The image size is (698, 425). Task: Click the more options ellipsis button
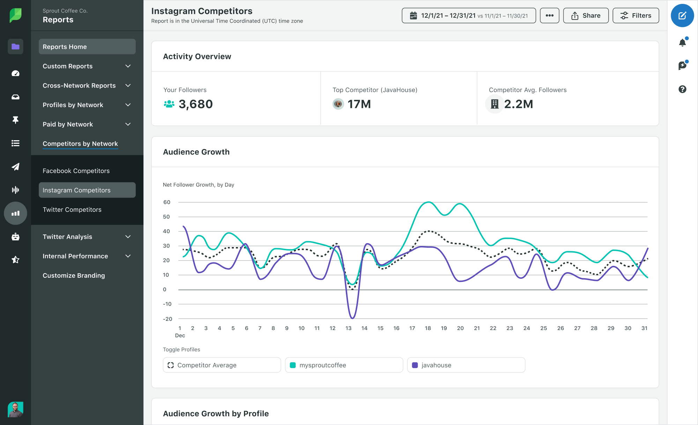pyautogui.click(x=549, y=15)
